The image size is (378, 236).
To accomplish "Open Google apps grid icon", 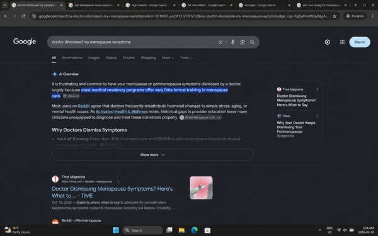I will pyautogui.click(x=342, y=42).
